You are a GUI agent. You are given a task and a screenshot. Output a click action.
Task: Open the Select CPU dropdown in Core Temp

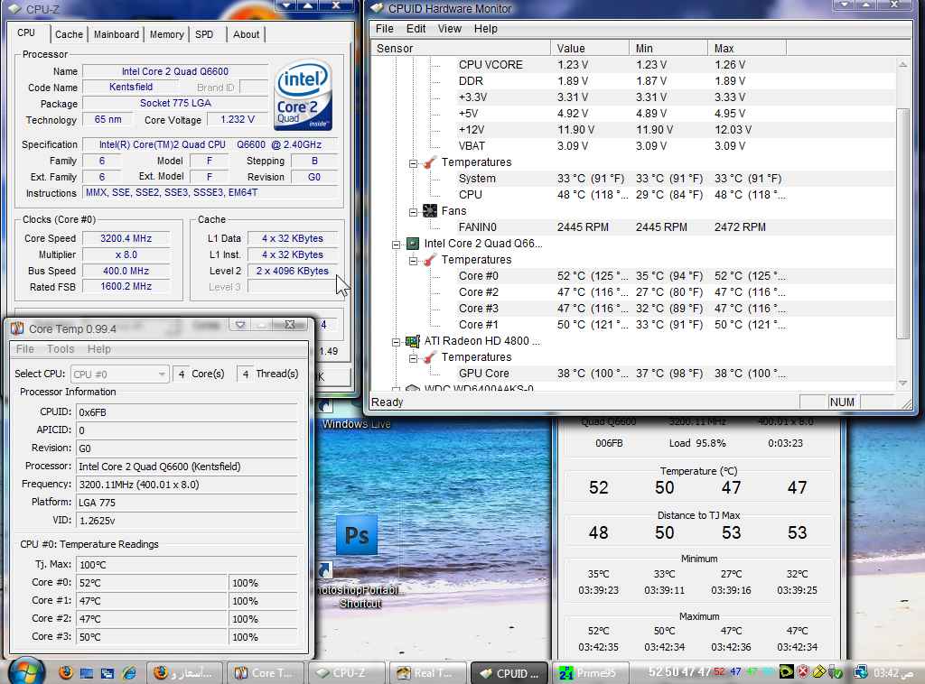[120, 374]
